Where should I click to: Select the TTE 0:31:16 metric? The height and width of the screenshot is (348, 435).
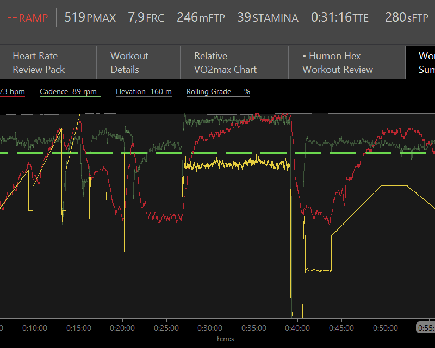[x=339, y=17]
